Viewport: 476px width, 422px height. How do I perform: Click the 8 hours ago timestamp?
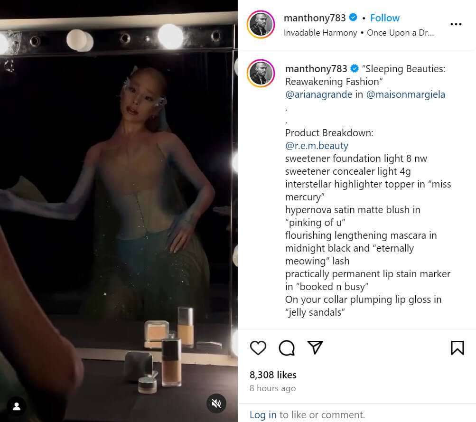coord(272,388)
